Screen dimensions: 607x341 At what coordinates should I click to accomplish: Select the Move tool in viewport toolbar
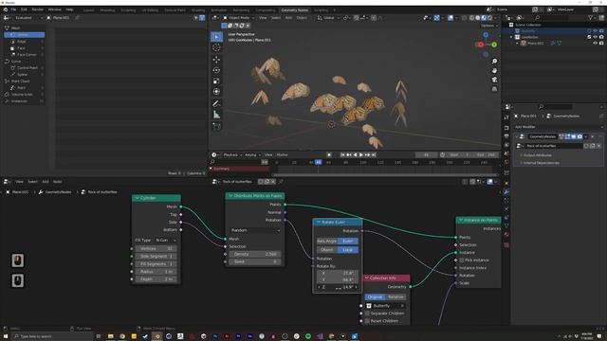coord(216,60)
